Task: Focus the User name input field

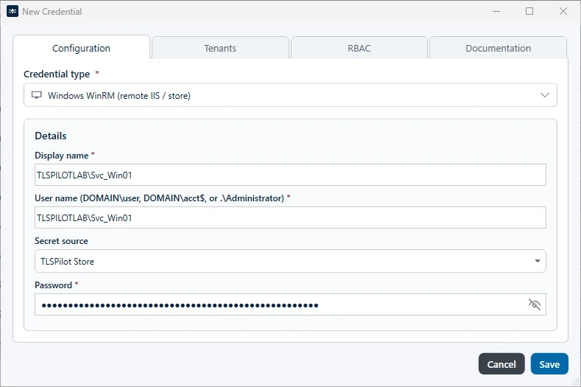Action: point(290,217)
